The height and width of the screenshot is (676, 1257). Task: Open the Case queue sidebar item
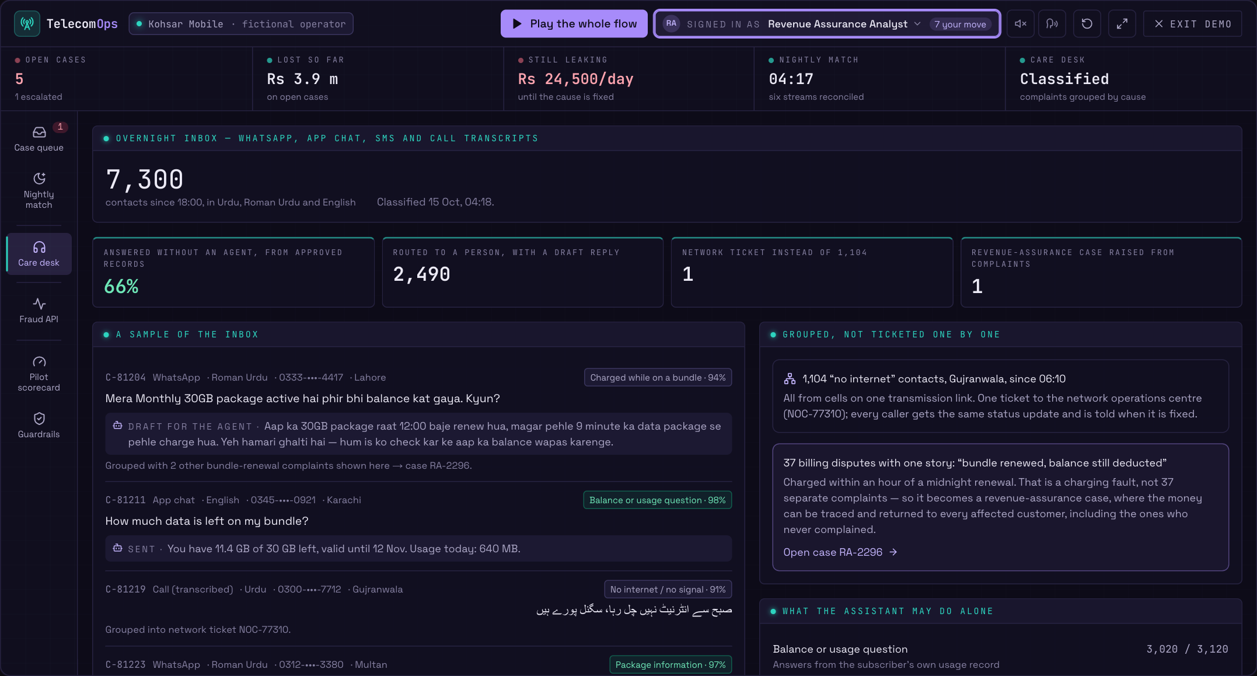click(39, 139)
